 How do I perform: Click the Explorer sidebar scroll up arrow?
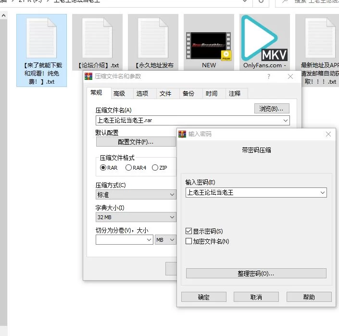tap(4, 15)
